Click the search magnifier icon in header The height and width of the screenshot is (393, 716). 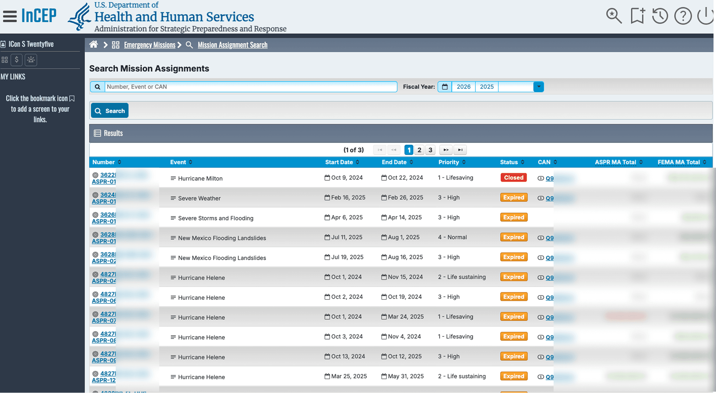[614, 16]
